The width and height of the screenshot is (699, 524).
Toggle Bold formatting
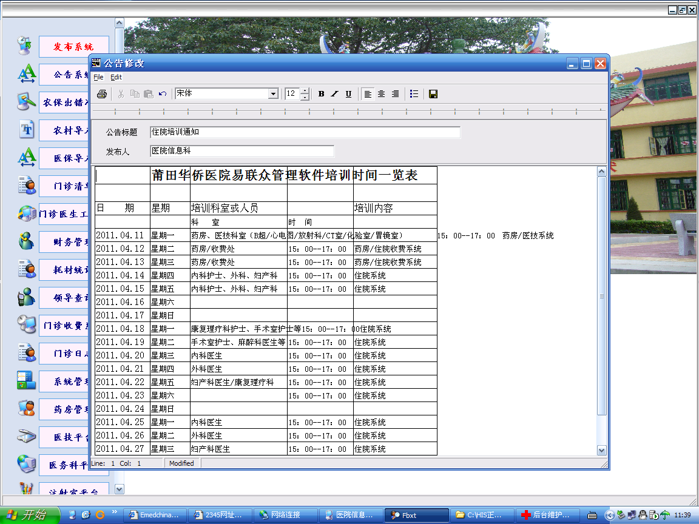point(321,94)
